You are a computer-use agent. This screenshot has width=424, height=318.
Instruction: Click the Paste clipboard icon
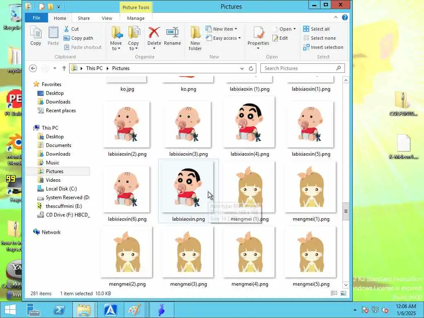53,36
